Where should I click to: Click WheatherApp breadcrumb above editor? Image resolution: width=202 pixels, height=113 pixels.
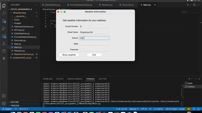point(49,9)
